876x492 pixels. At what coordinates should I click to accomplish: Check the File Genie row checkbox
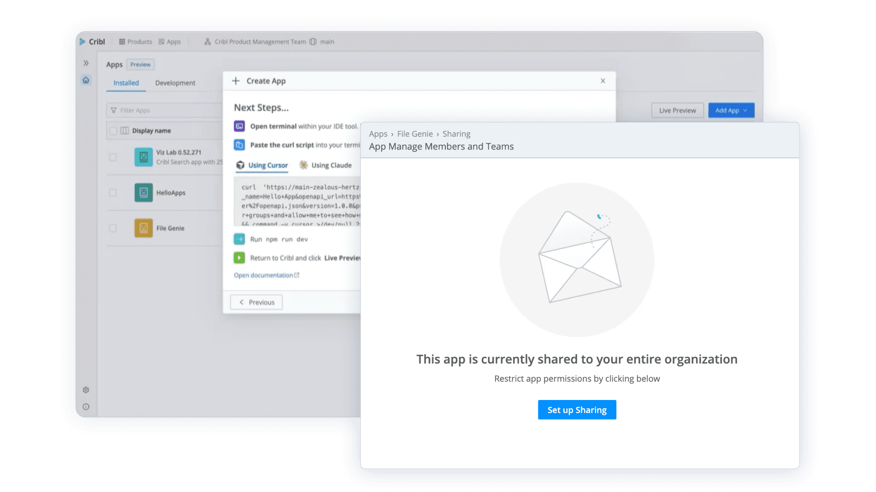[113, 228]
